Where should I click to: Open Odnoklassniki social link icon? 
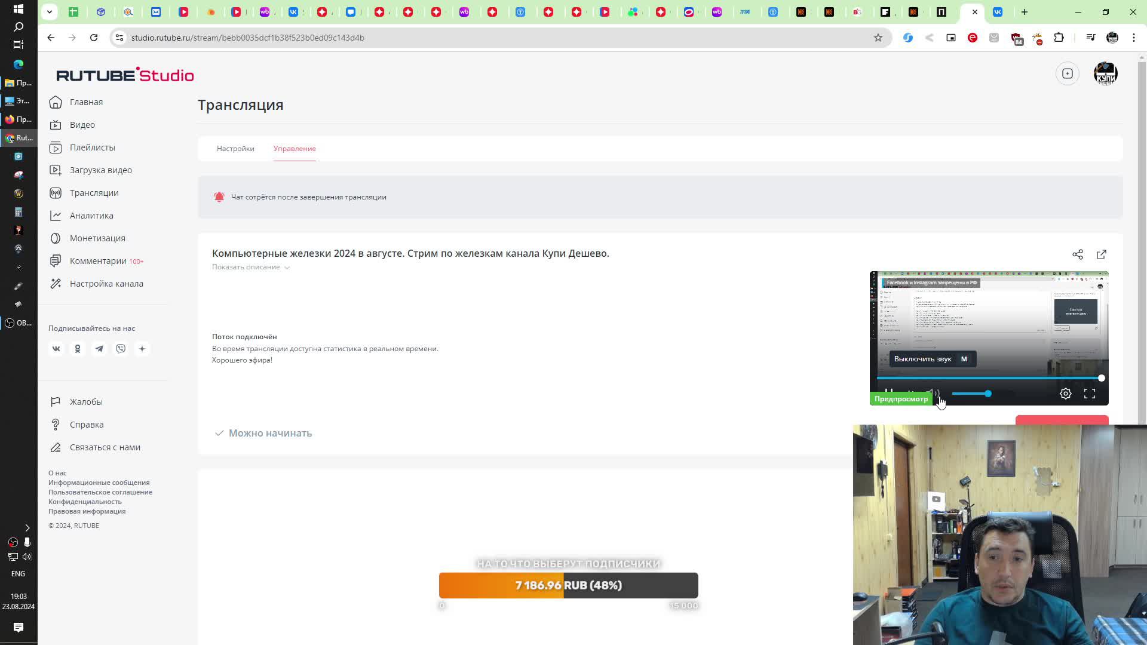[78, 349]
